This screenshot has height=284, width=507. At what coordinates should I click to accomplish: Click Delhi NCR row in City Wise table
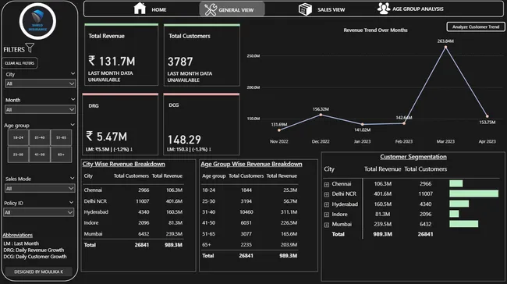point(133,201)
